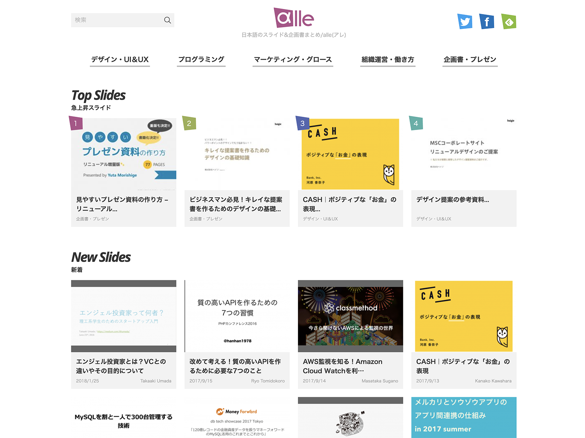
Task: Open the Twitter share icon
Action: (465, 21)
